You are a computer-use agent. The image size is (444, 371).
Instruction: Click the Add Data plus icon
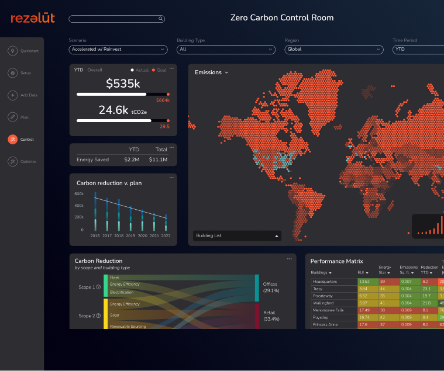[12, 95]
